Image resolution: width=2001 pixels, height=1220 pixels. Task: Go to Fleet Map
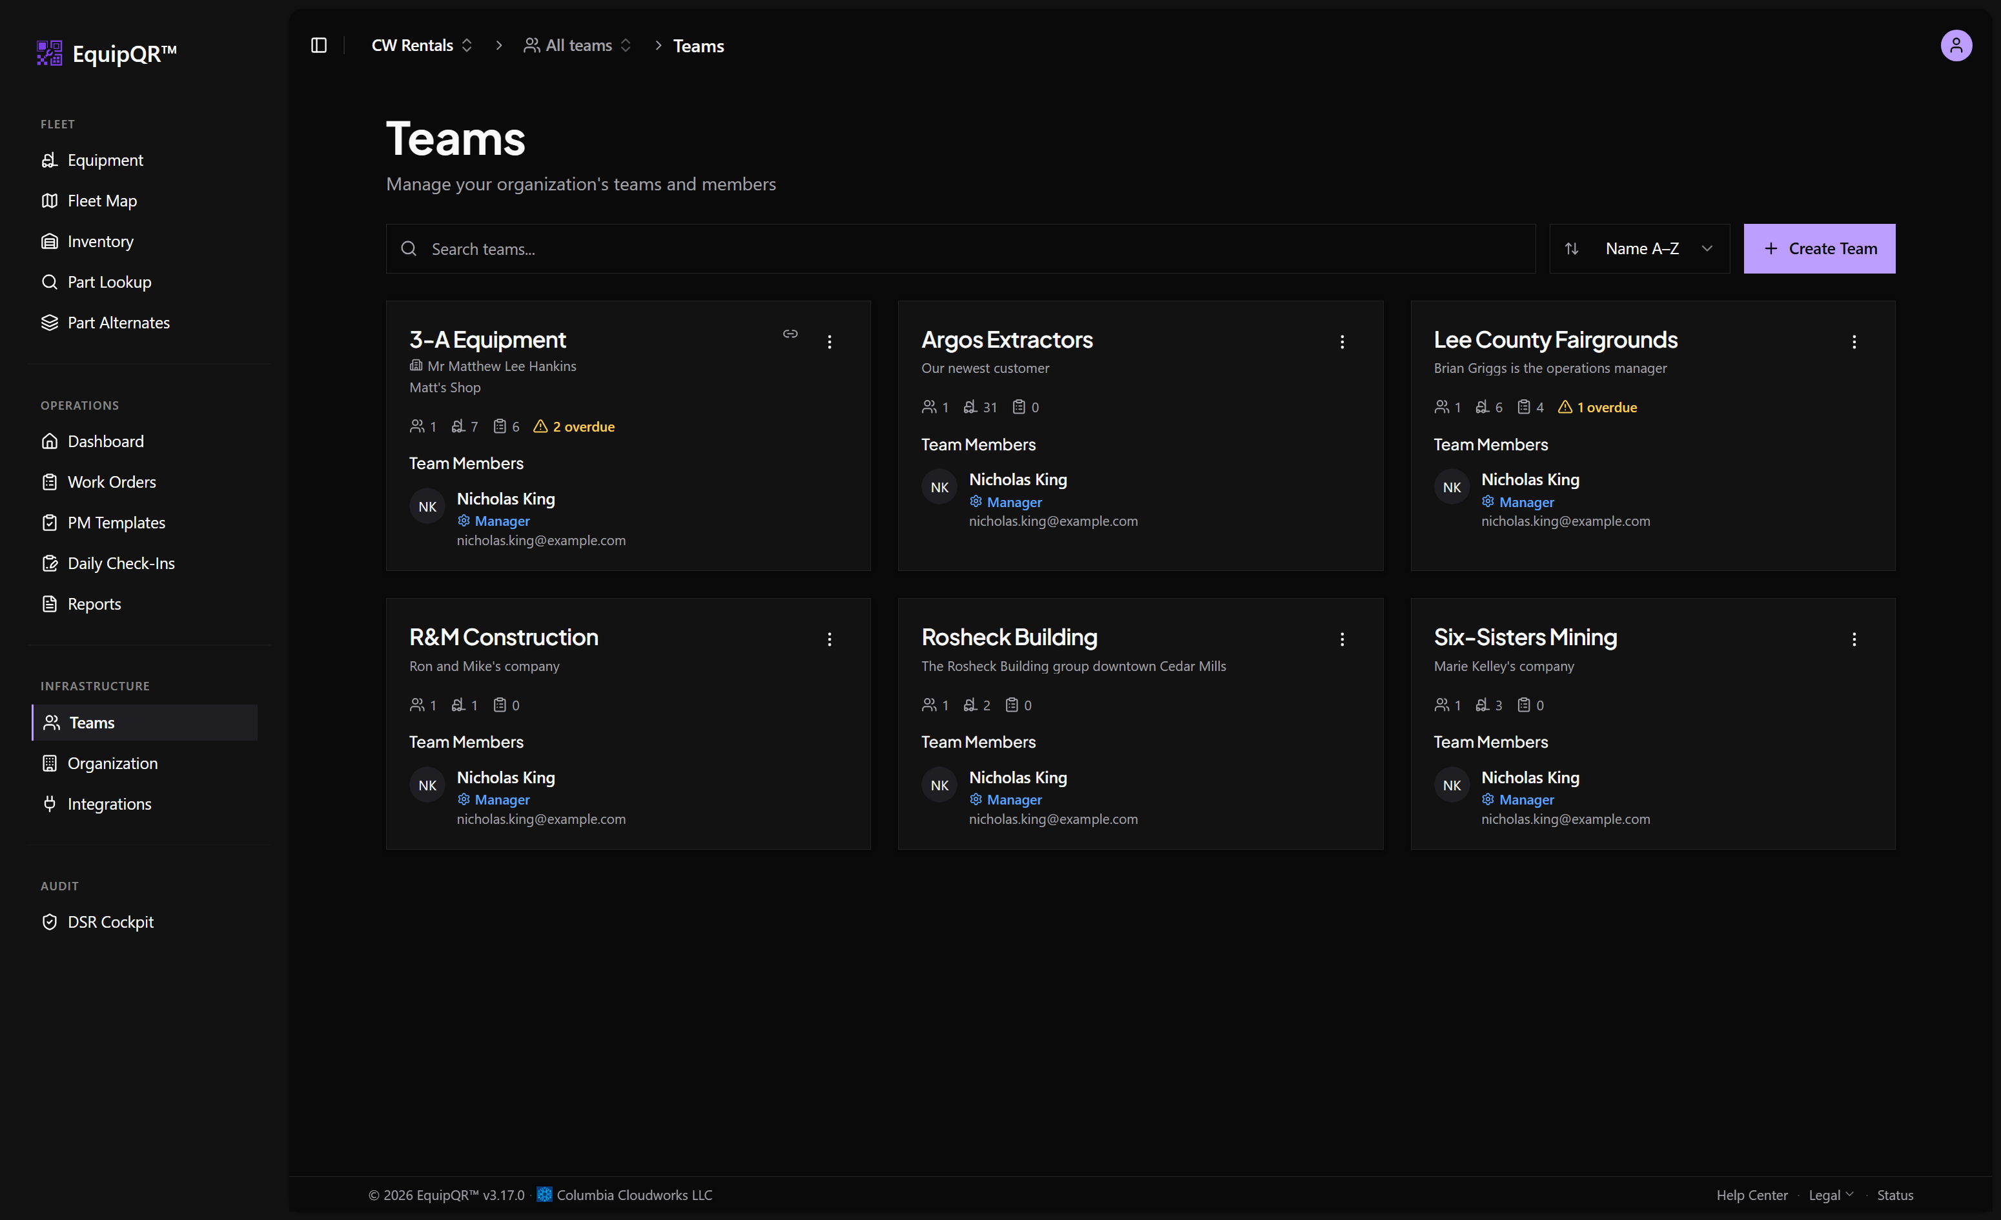[145, 201]
